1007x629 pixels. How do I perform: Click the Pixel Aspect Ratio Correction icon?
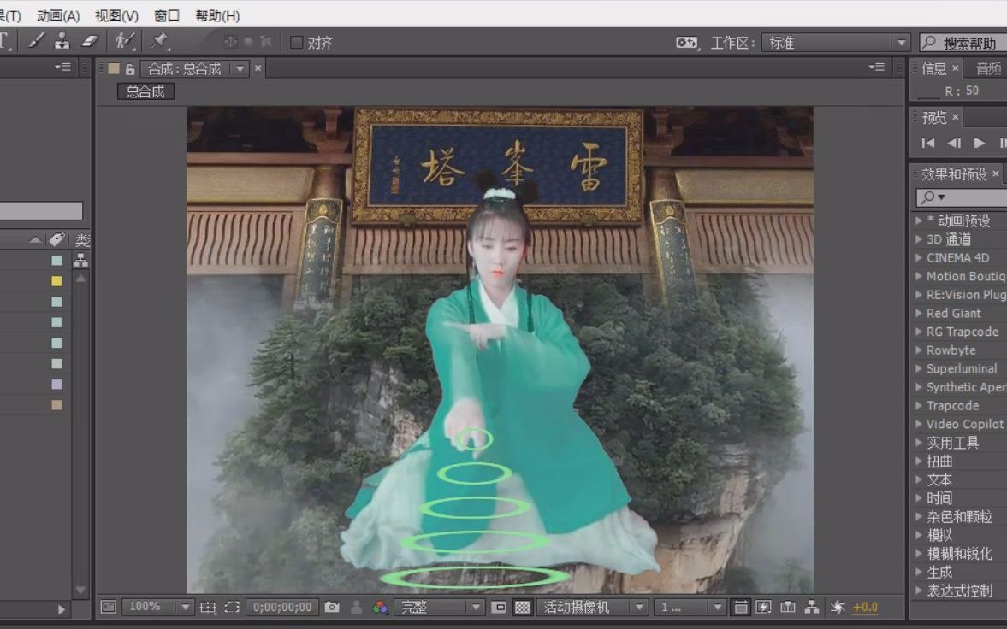pos(740,607)
